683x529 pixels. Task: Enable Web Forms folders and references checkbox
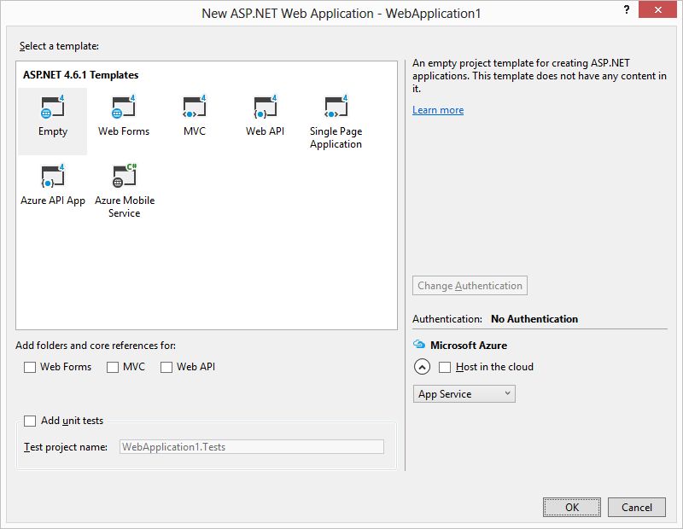coord(30,367)
